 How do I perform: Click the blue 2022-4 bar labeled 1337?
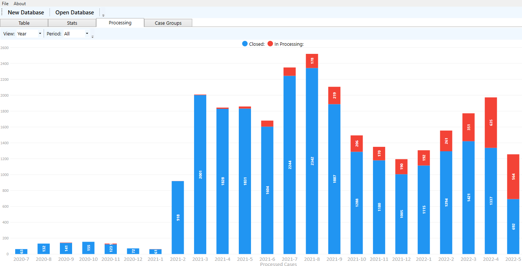[491, 201]
